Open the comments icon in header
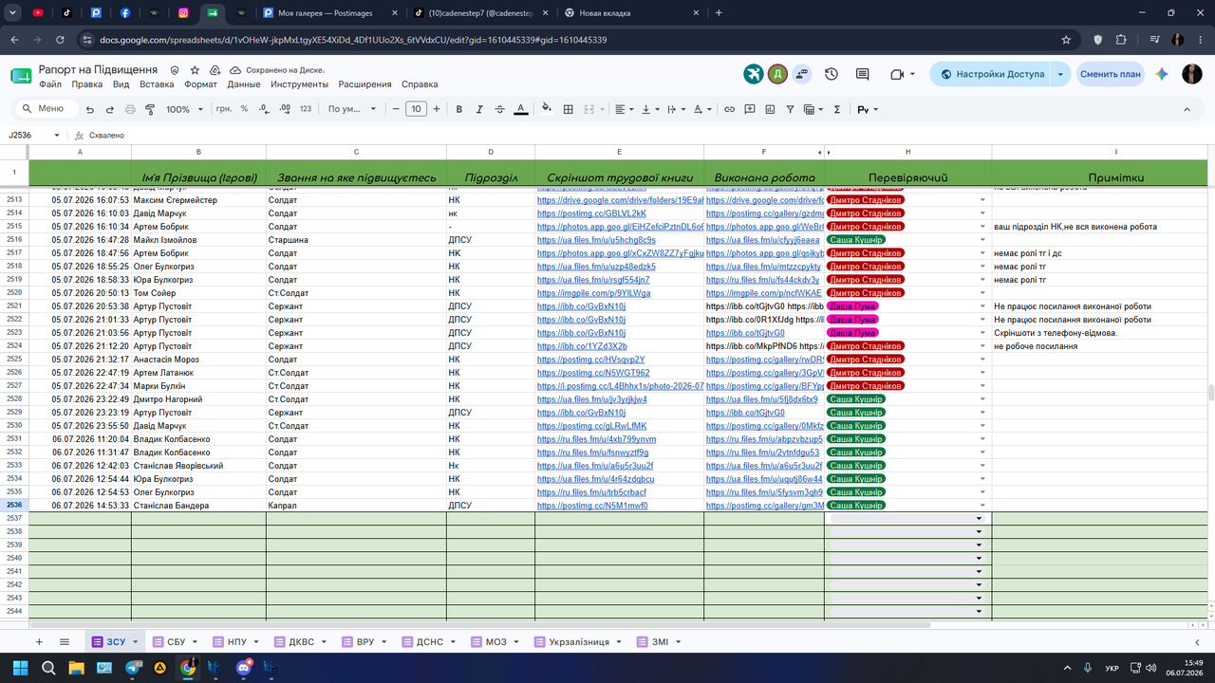The image size is (1215, 683). 862,74
